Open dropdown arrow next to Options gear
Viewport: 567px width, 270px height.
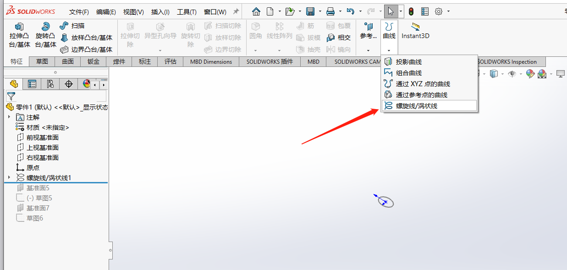448,11
